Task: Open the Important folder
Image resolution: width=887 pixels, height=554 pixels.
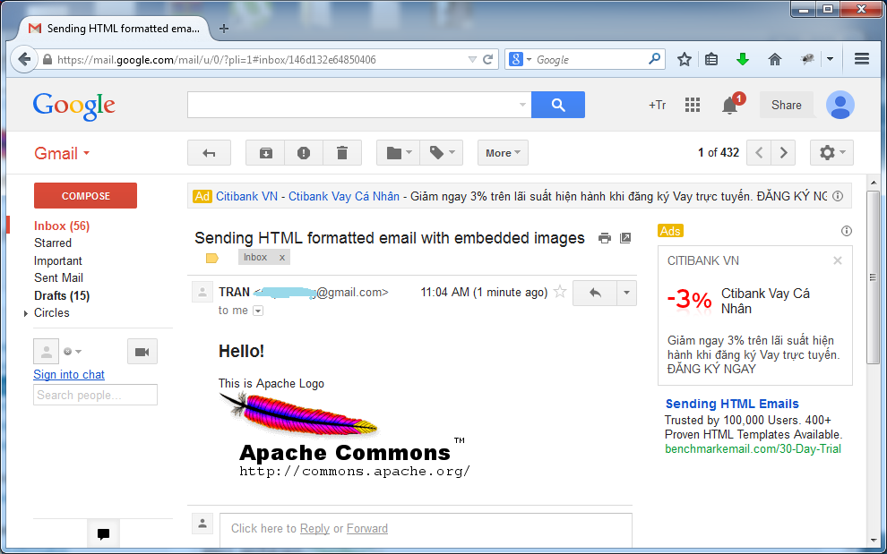Action: 57,260
